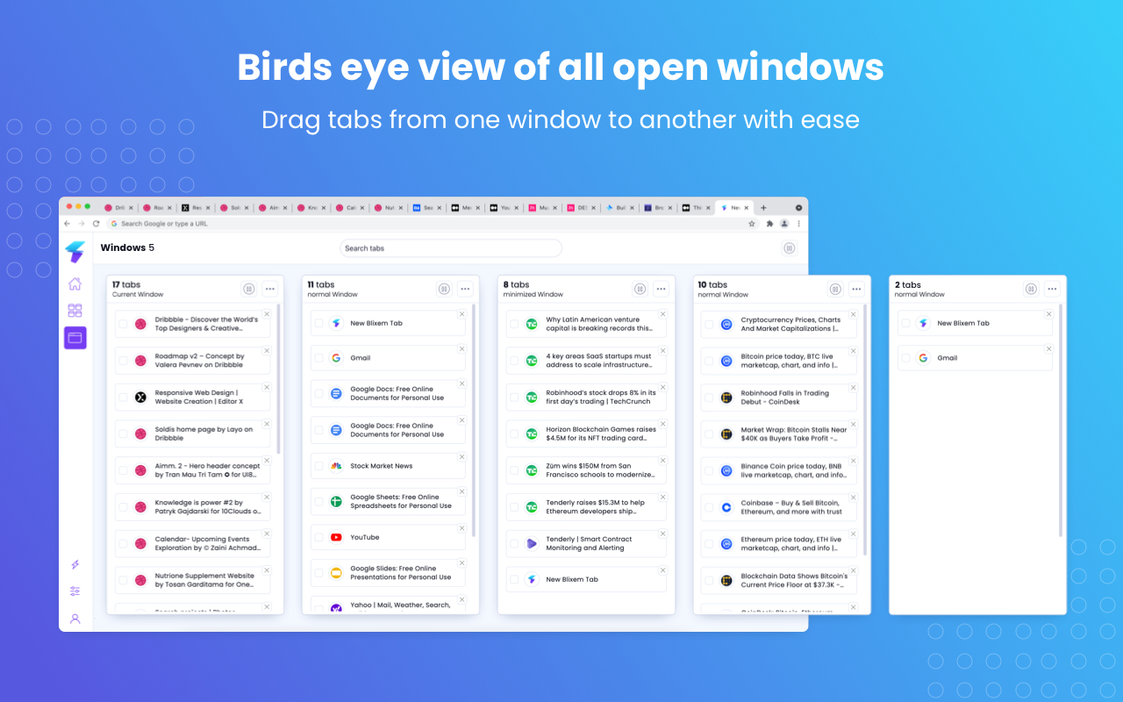Switch to the Editor X browser tab
Screen dimensions: 1123x702
tap(197, 208)
